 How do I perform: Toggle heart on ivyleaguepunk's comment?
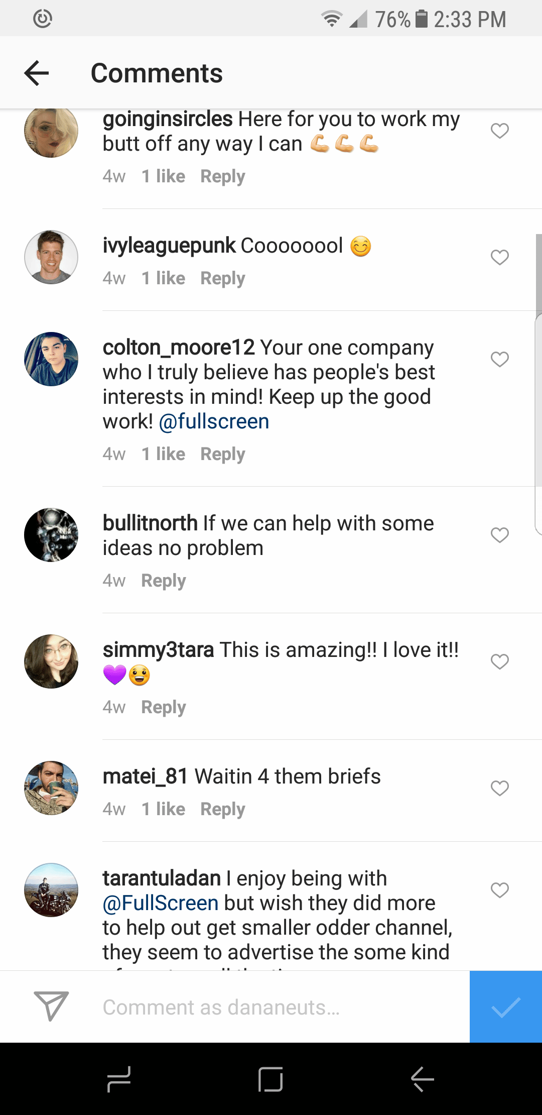tap(500, 258)
